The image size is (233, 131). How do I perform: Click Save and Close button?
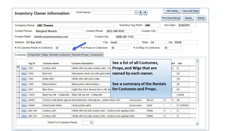click(x=191, y=11)
